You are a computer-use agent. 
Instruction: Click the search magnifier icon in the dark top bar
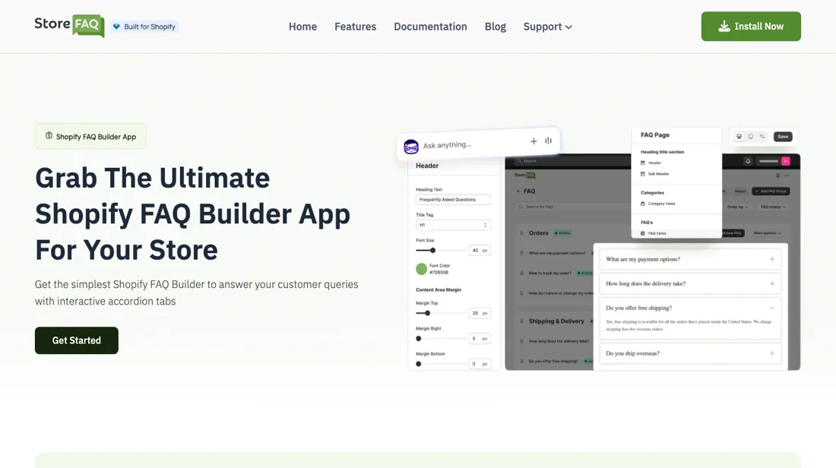[x=519, y=161]
